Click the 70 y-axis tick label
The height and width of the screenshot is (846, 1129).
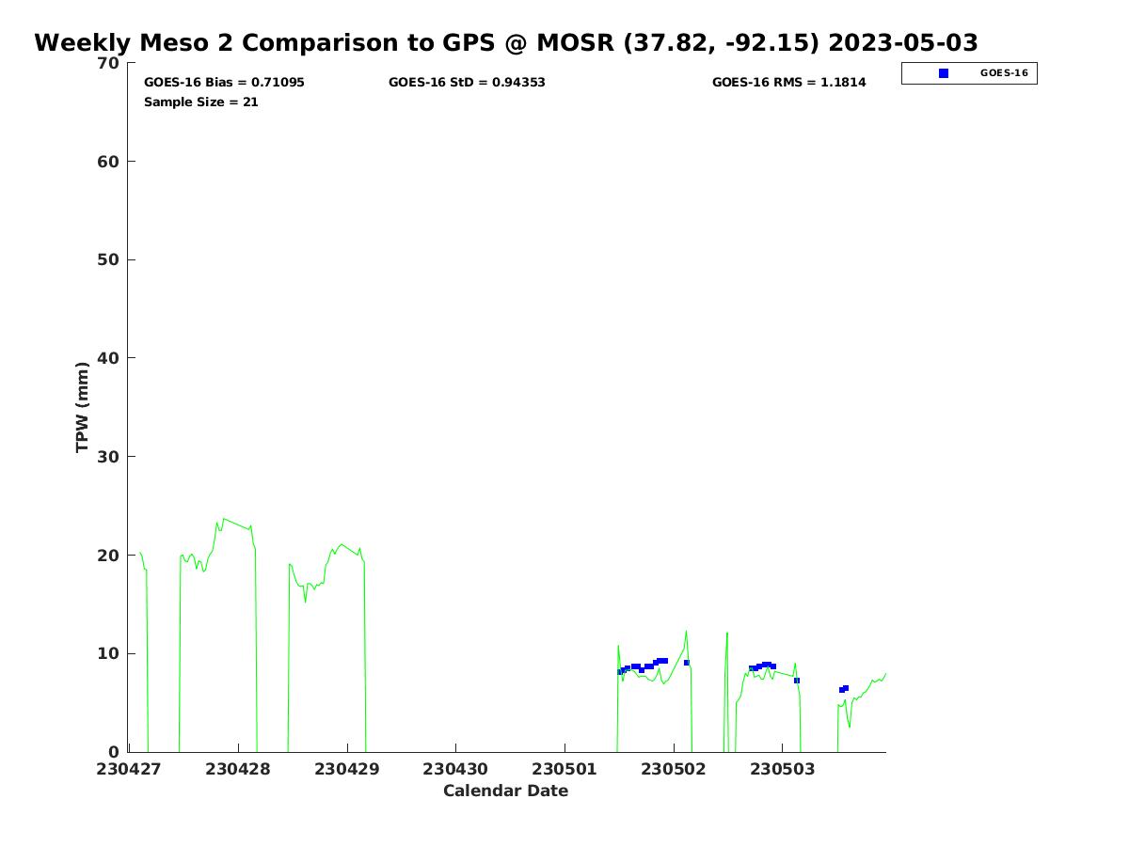109,63
